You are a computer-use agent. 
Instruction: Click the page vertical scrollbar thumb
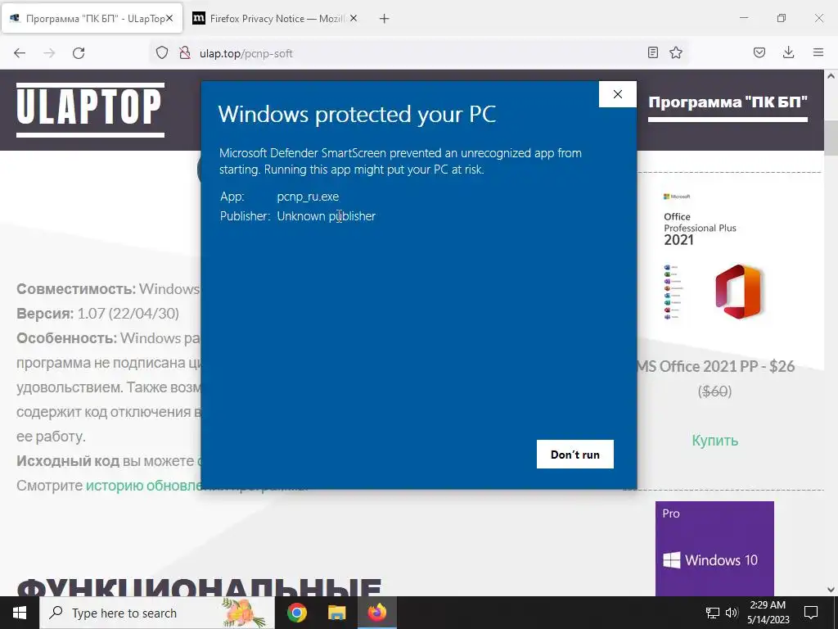click(x=831, y=137)
